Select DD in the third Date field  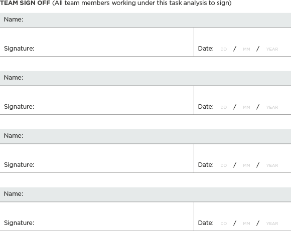click(x=223, y=165)
